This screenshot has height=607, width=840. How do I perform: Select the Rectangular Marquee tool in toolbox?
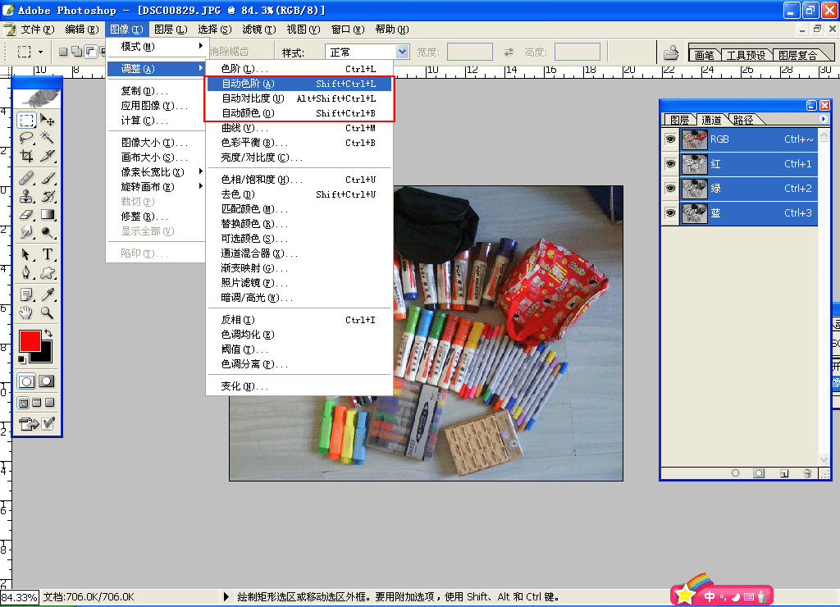[26, 120]
